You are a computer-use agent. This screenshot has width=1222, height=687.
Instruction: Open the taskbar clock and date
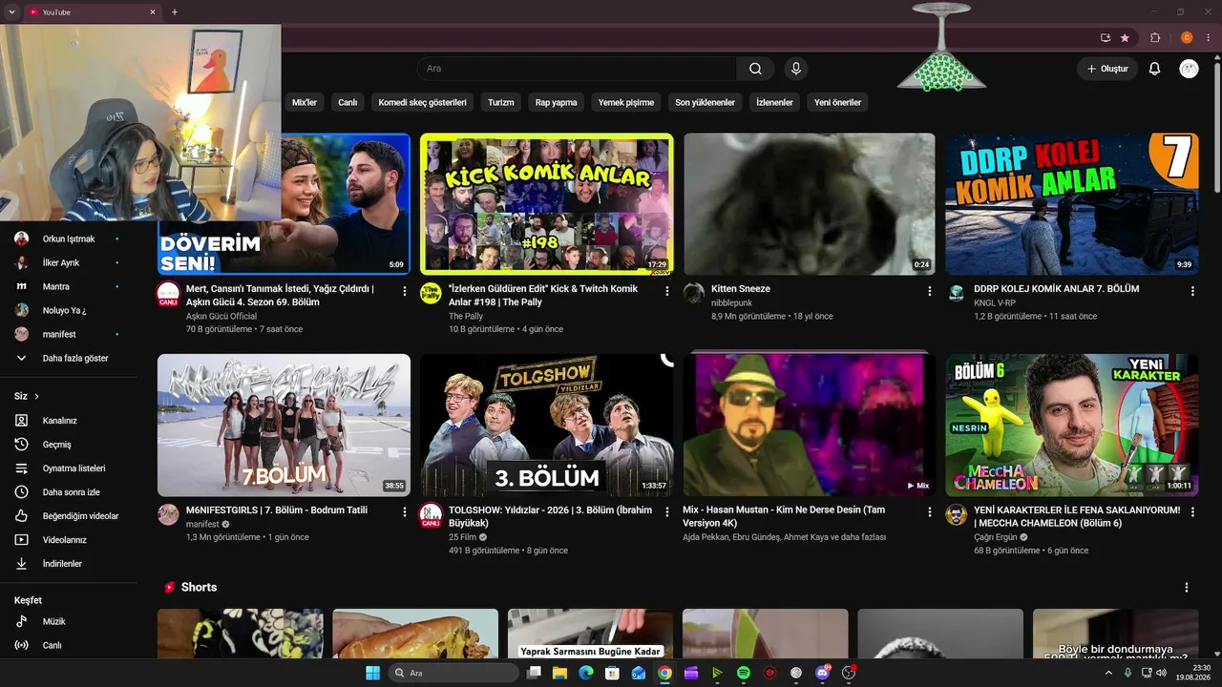pyautogui.click(x=1194, y=673)
